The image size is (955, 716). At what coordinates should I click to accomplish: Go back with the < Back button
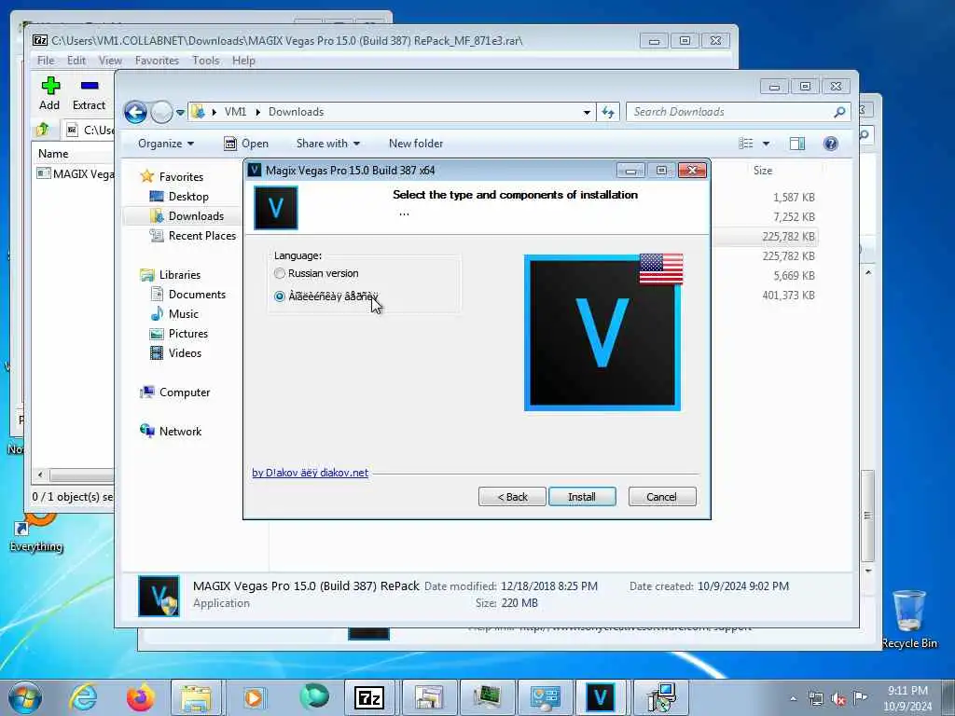click(x=512, y=497)
